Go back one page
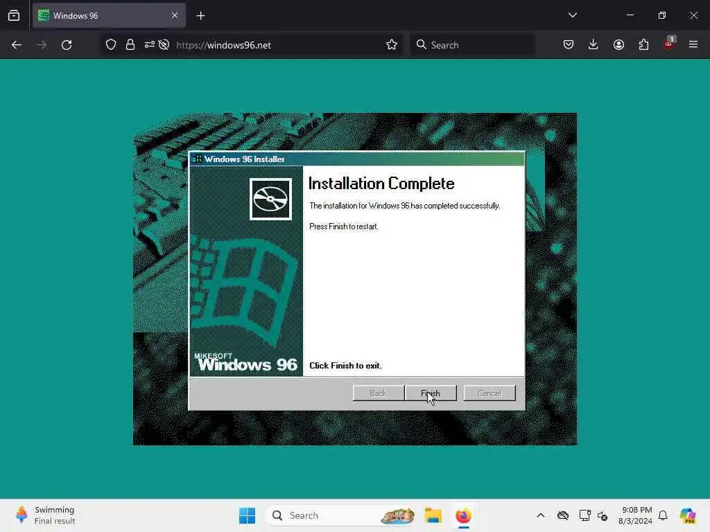710x532 pixels. [17, 45]
